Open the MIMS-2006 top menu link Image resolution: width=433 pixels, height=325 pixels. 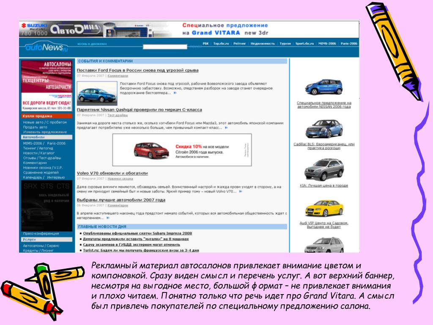point(327,44)
